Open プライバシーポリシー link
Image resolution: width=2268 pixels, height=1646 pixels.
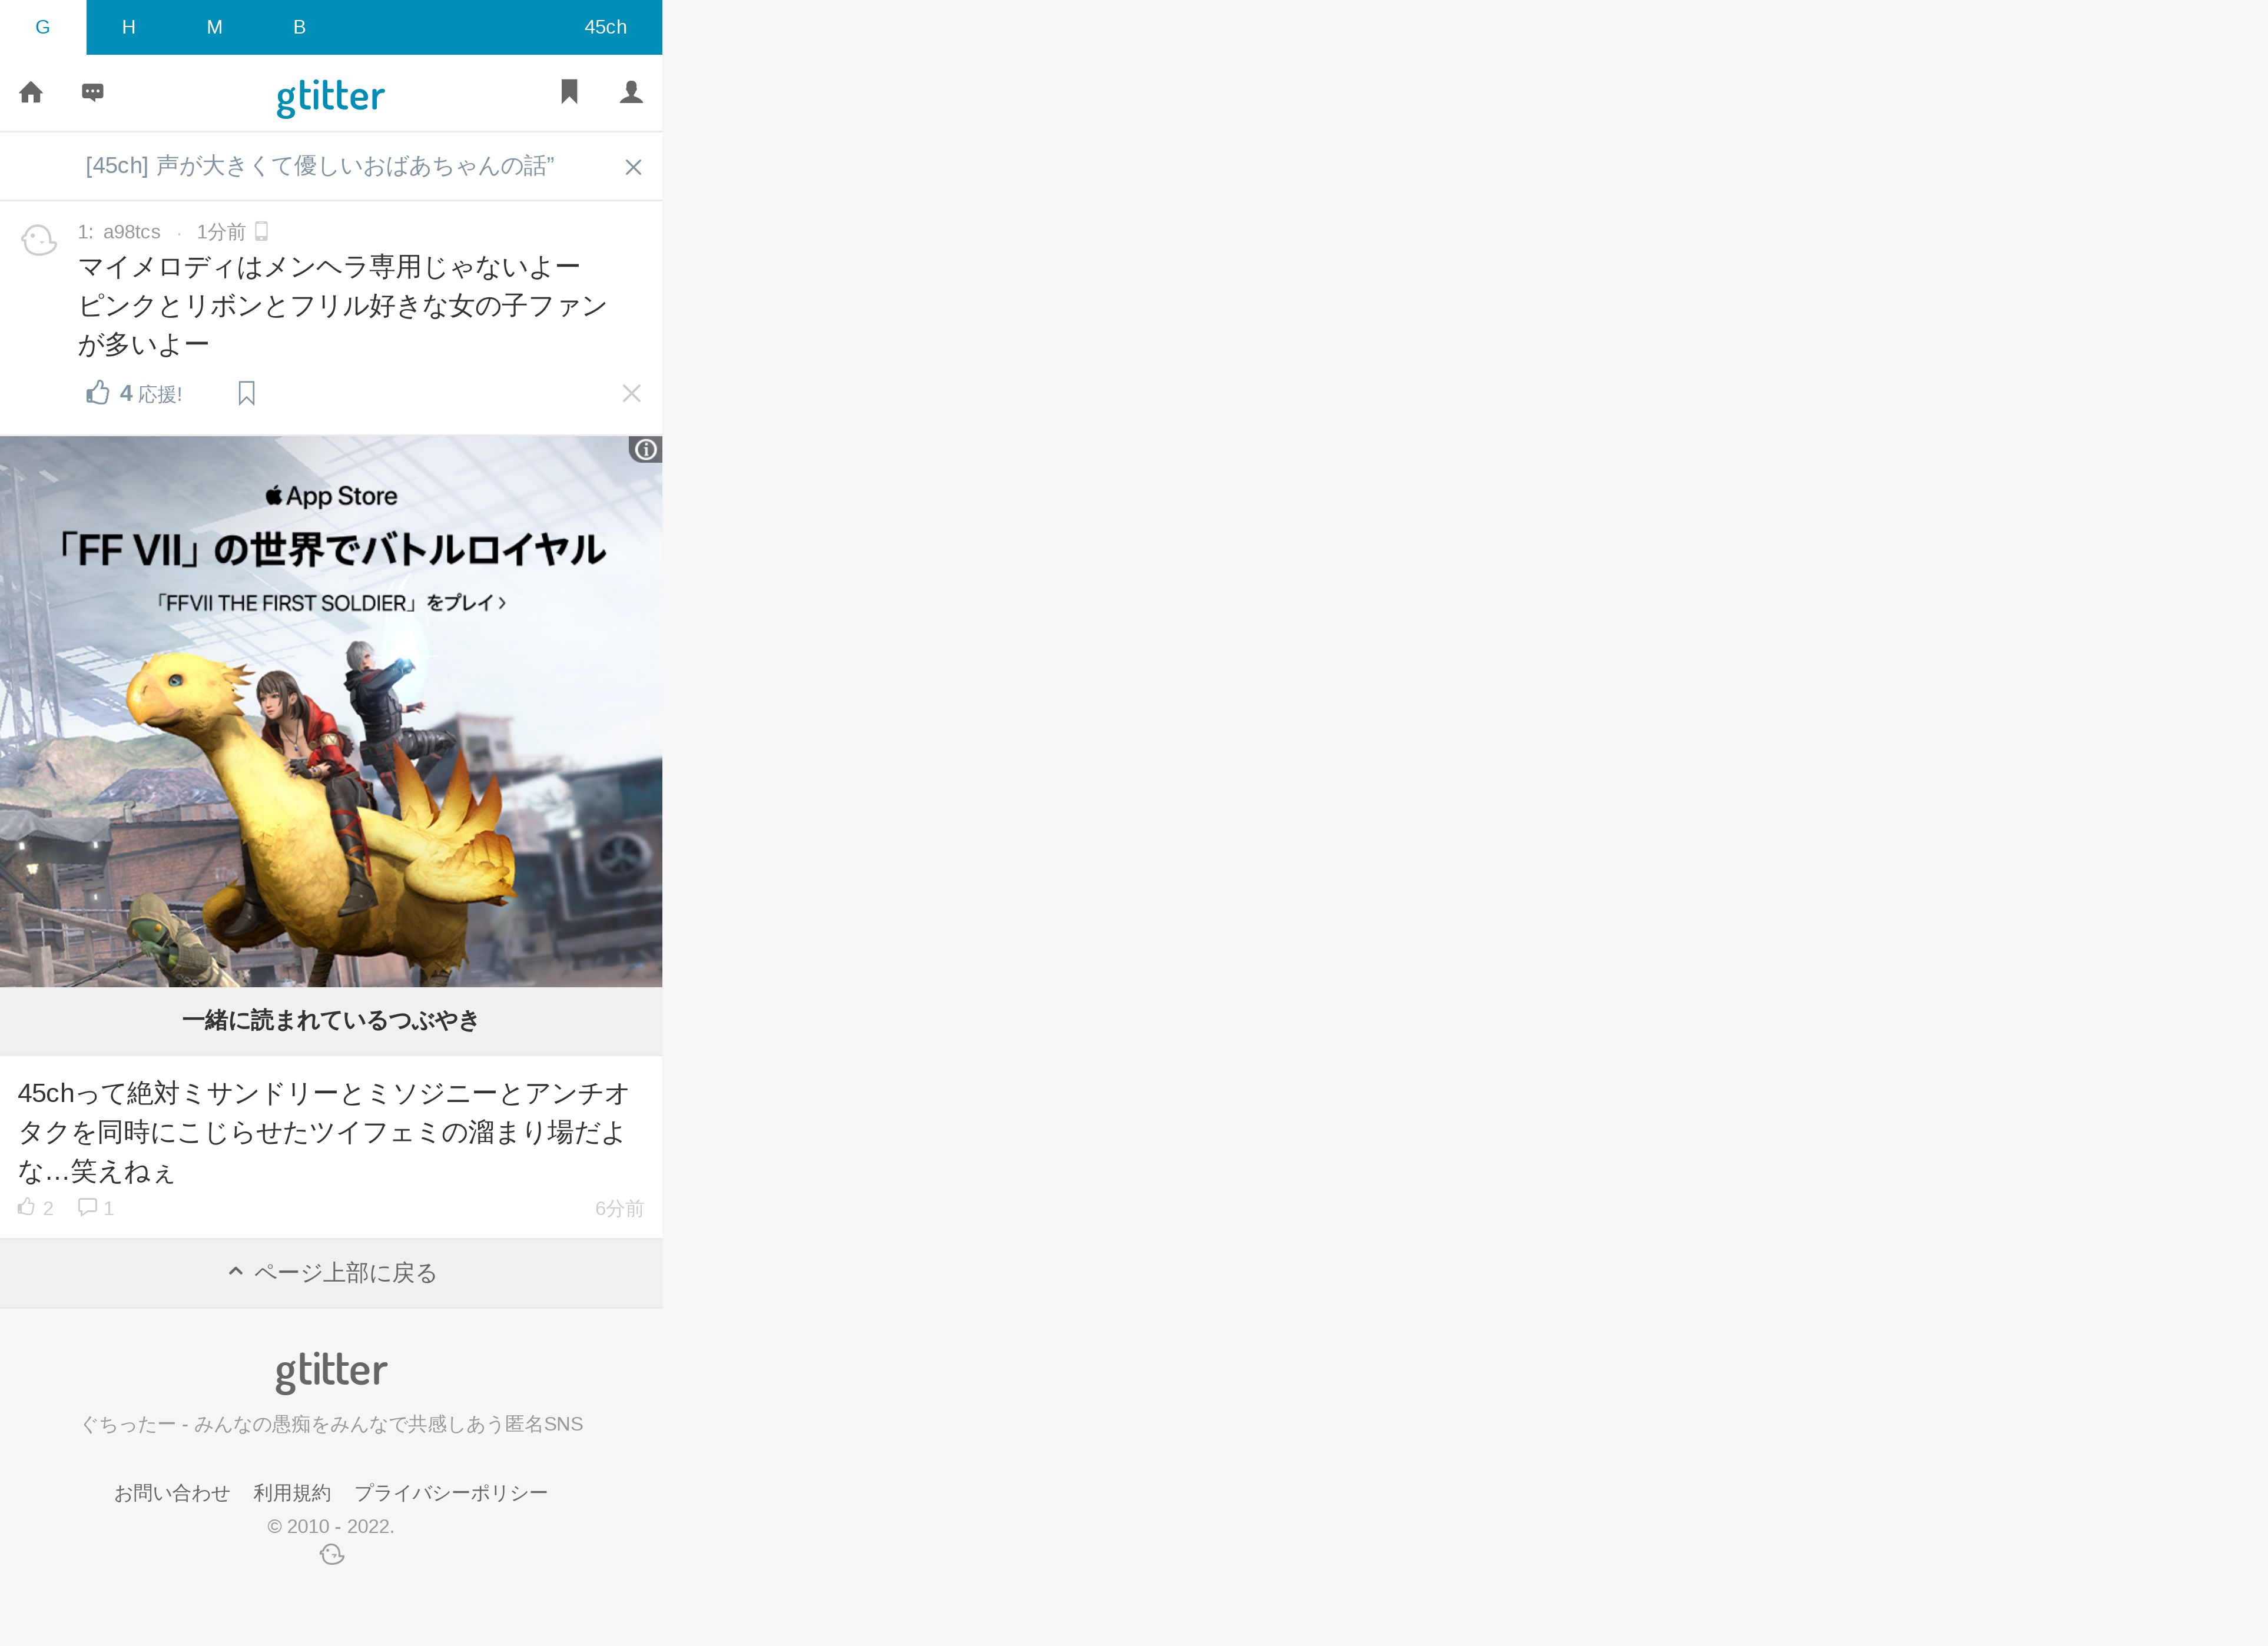451,1493
